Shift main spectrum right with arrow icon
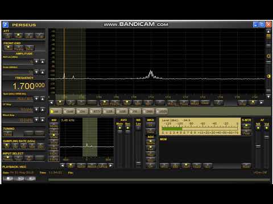Viewport: 273px width, 204px height. [262, 103]
